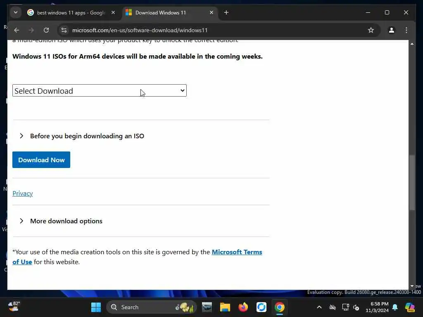Open the Privacy link
This screenshot has width=423, height=317.
point(23,193)
